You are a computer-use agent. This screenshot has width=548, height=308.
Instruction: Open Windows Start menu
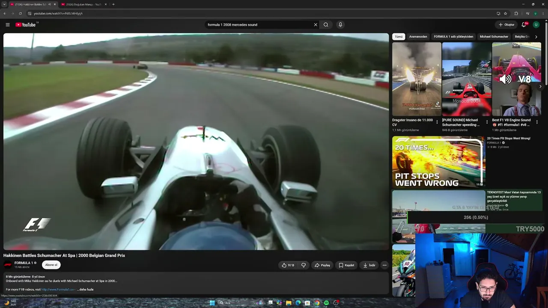pos(212,303)
